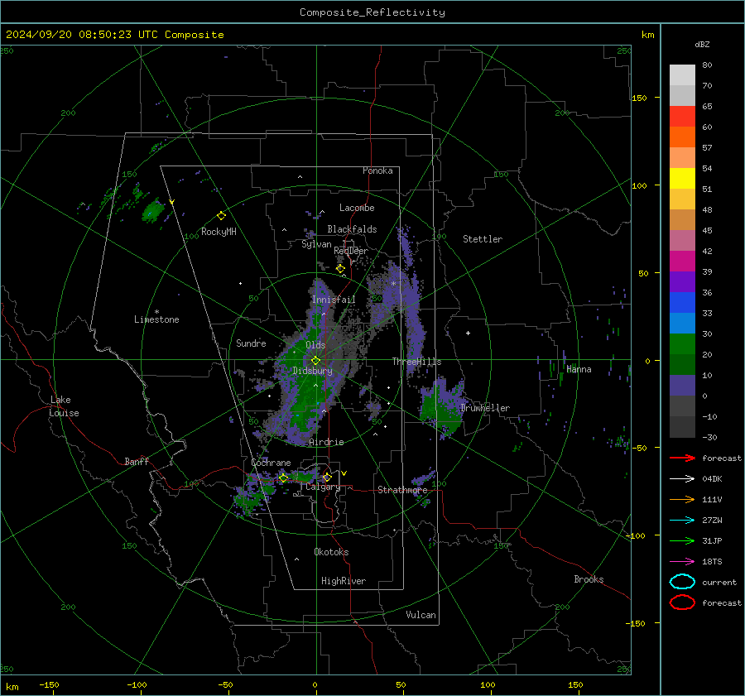Select the indigo 0-10 dBZ legend swatch
Screen dimensions: 745x696
click(x=682, y=385)
